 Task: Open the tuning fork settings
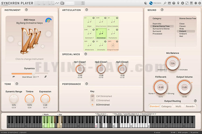(165, 3)
